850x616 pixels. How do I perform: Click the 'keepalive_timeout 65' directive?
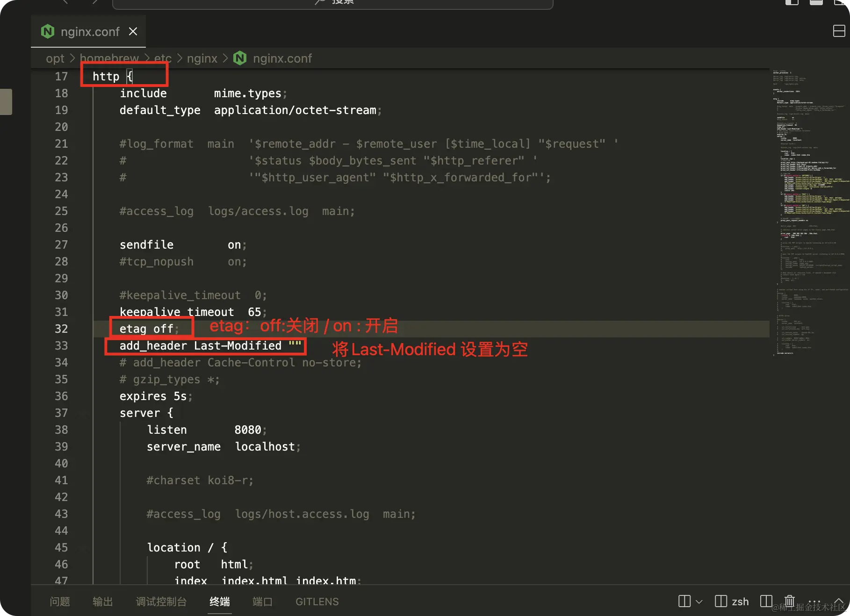[x=193, y=312]
